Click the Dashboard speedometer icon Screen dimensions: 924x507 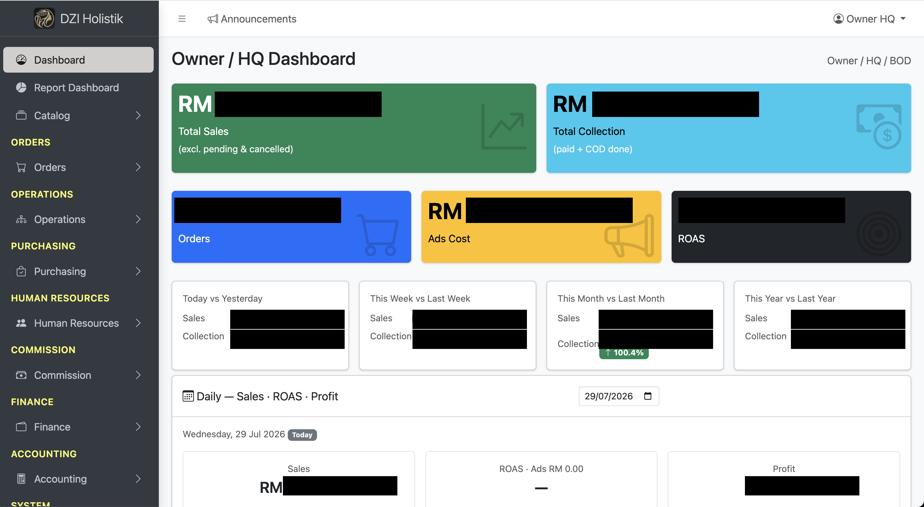click(x=21, y=59)
